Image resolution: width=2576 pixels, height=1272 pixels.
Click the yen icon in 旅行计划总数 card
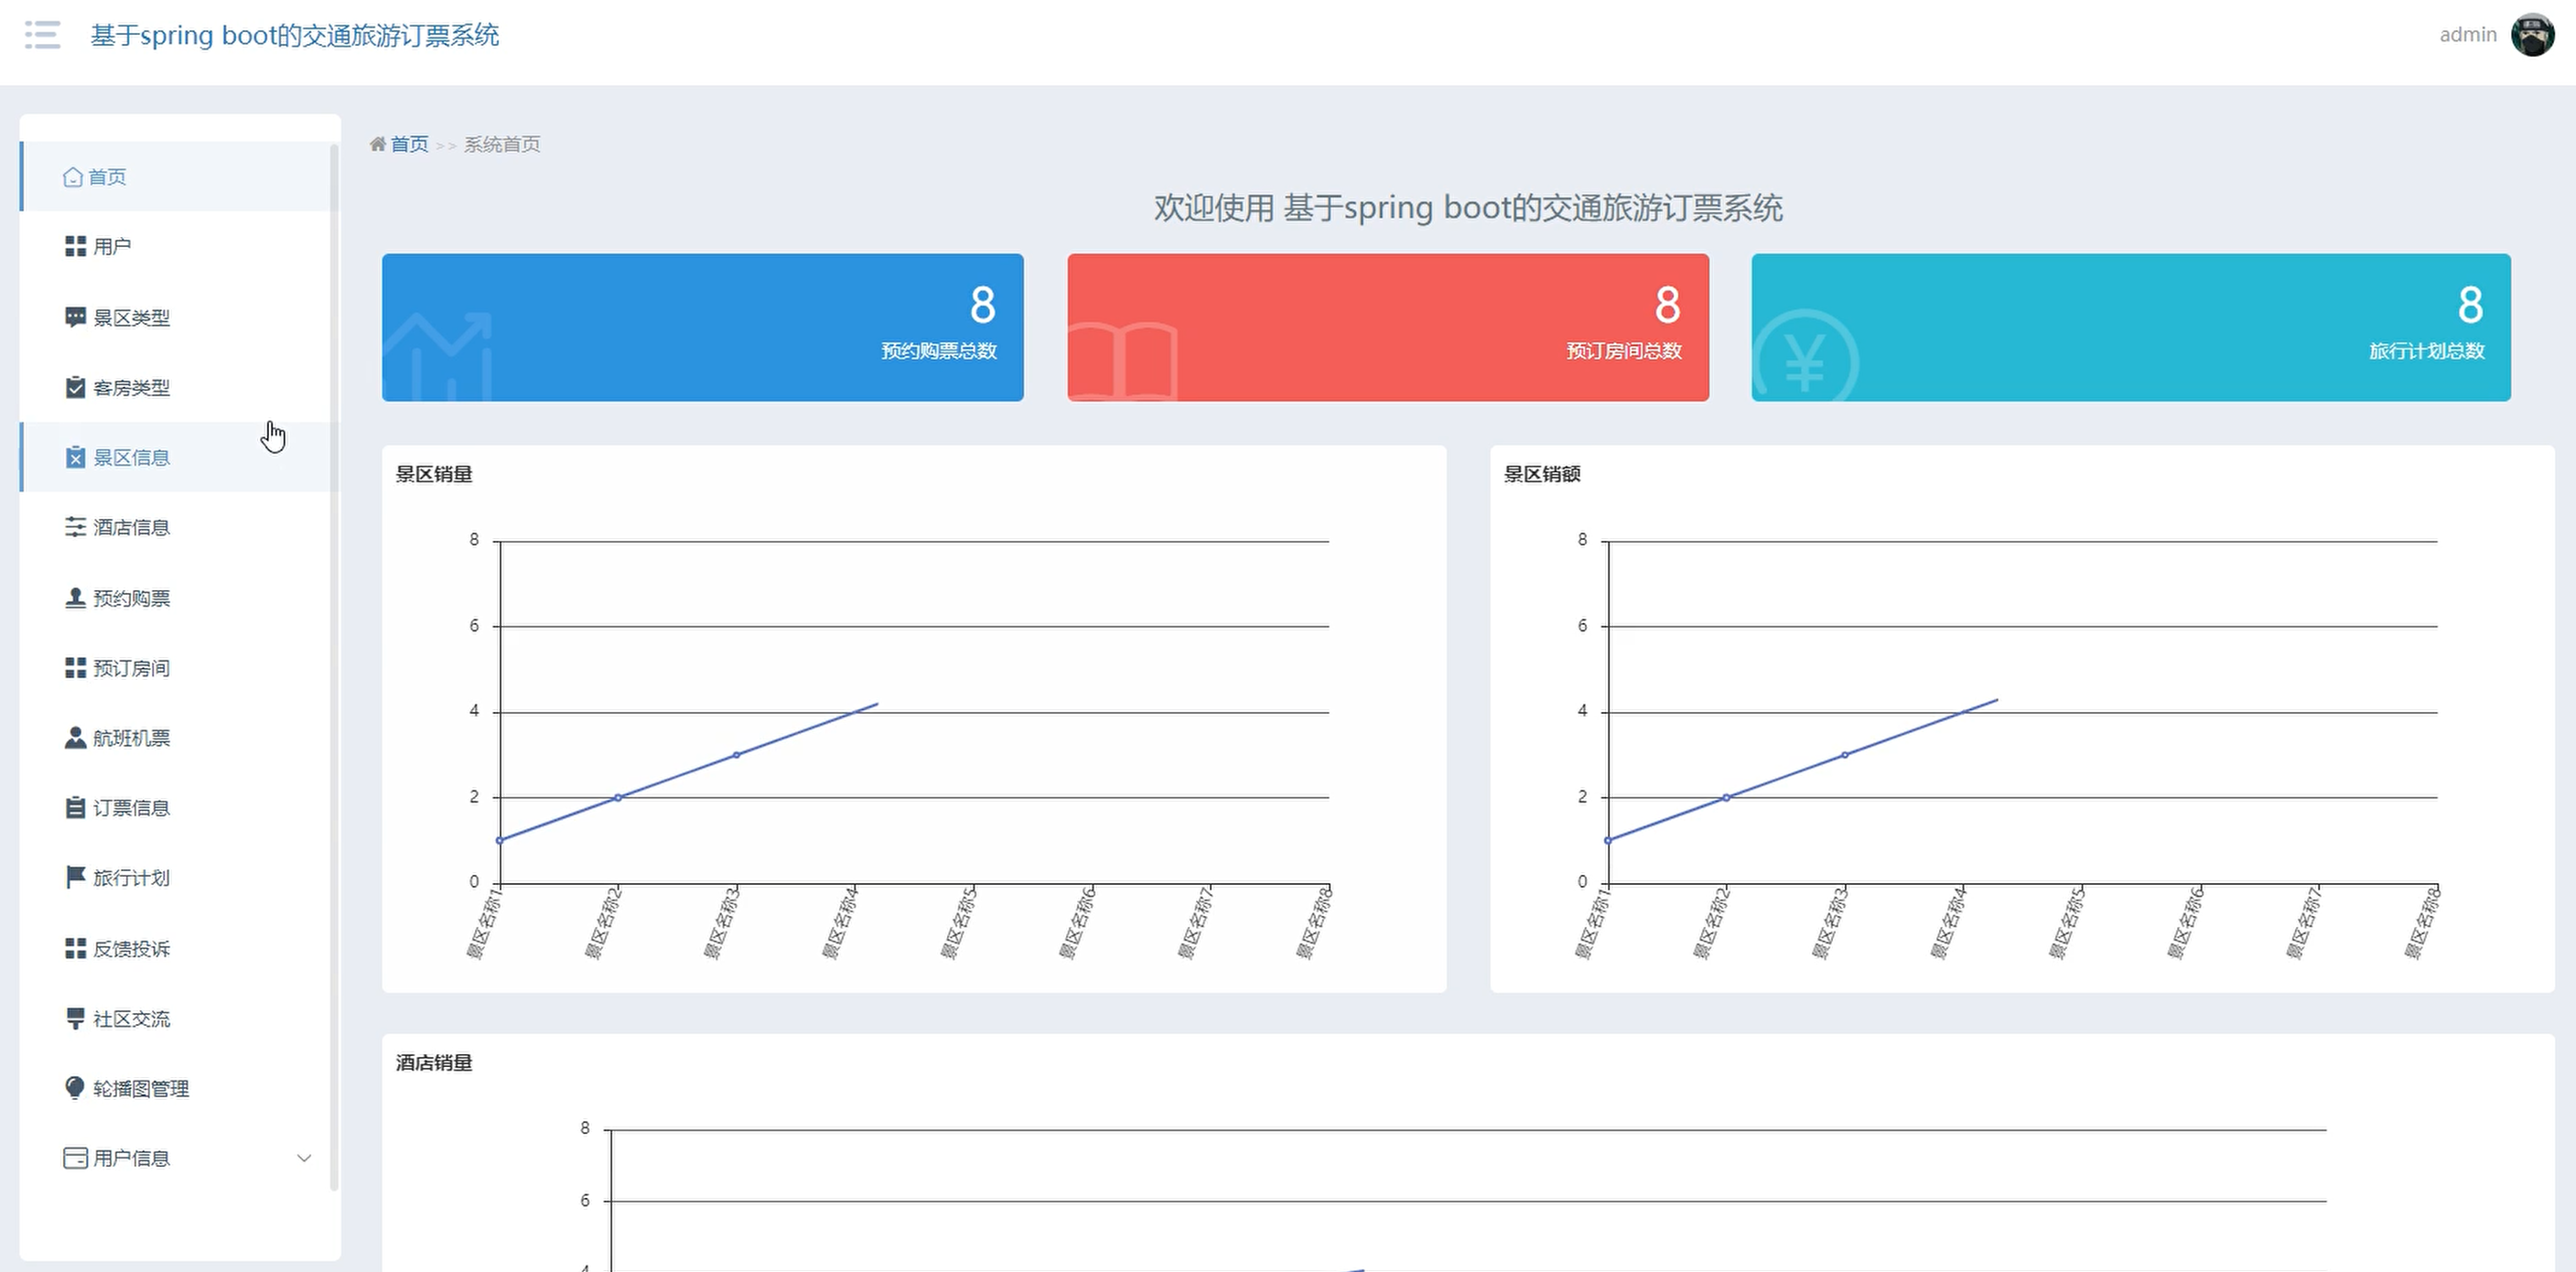pyautogui.click(x=1805, y=356)
